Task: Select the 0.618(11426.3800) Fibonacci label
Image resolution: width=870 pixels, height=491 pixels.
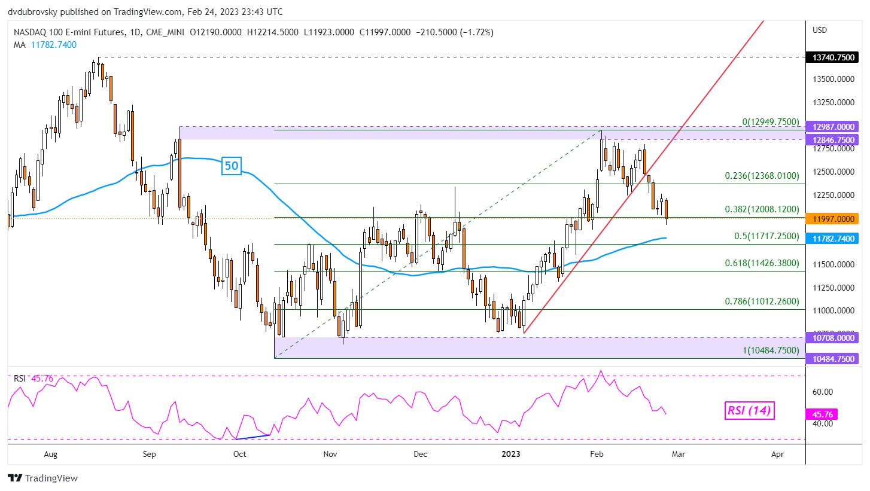Action: tap(762, 263)
